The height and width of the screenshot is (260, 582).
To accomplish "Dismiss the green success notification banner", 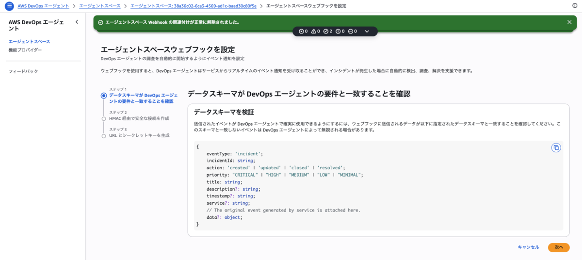I will 569,22.
